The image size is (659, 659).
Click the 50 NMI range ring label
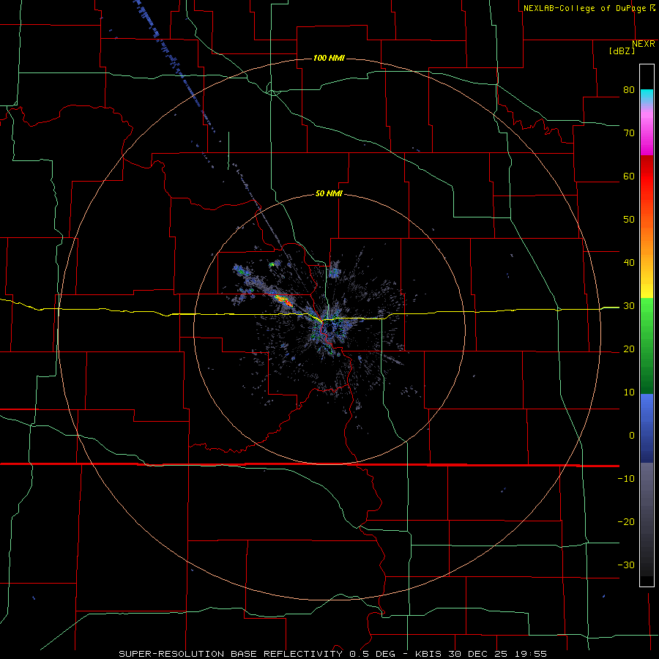[x=329, y=194]
